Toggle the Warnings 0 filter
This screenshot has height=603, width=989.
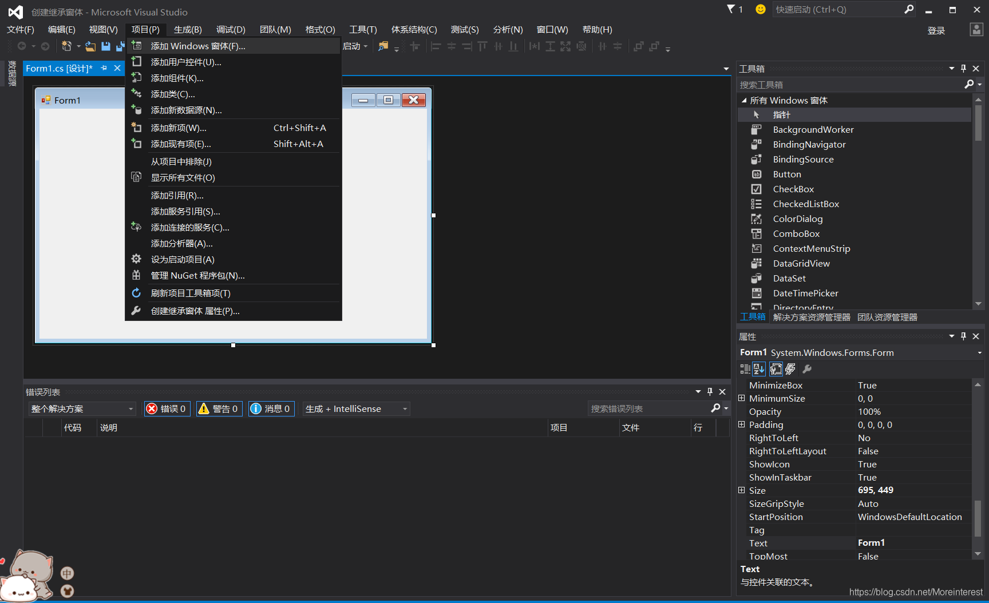pos(219,408)
